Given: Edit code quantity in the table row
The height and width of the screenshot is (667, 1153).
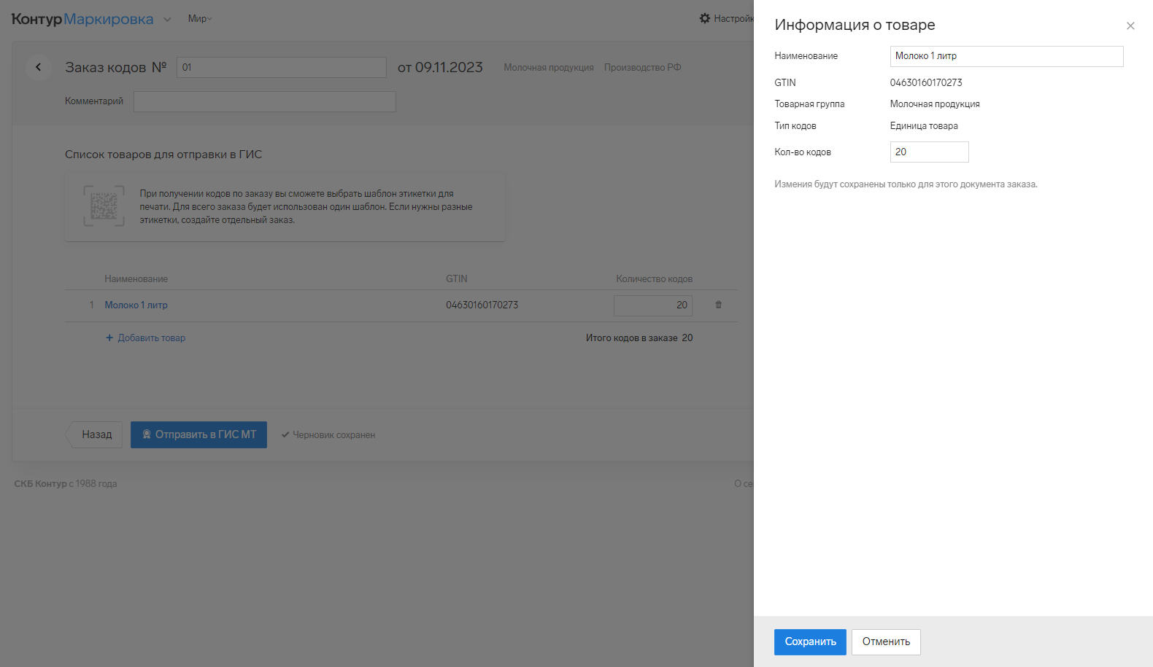Looking at the screenshot, I should (652, 305).
